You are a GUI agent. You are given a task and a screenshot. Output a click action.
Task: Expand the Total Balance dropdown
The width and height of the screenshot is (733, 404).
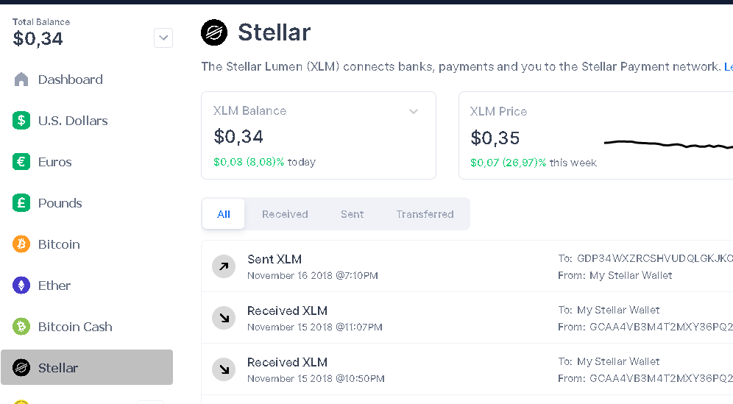(x=163, y=38)
